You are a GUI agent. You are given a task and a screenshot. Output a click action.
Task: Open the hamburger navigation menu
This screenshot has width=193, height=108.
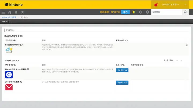click(3, 12)
